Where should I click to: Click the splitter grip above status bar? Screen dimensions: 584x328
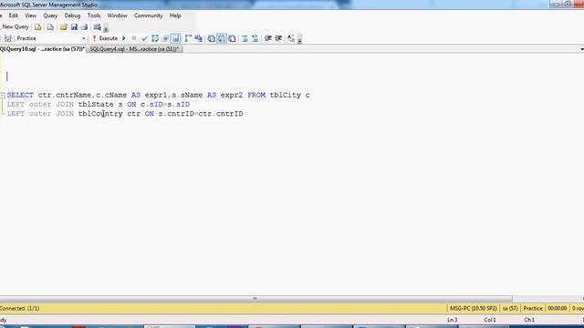click(x=255, y=298)
